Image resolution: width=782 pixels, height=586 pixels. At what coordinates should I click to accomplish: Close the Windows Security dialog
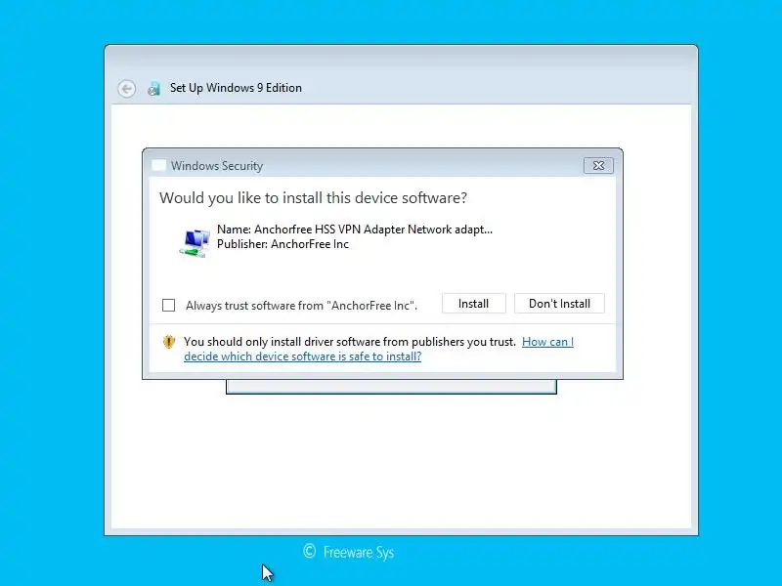coord(598,165)
